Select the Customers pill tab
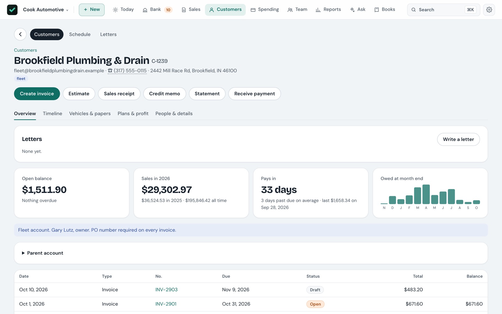Image resolution: width=502 pixels, height=314 pixels. 47,34
